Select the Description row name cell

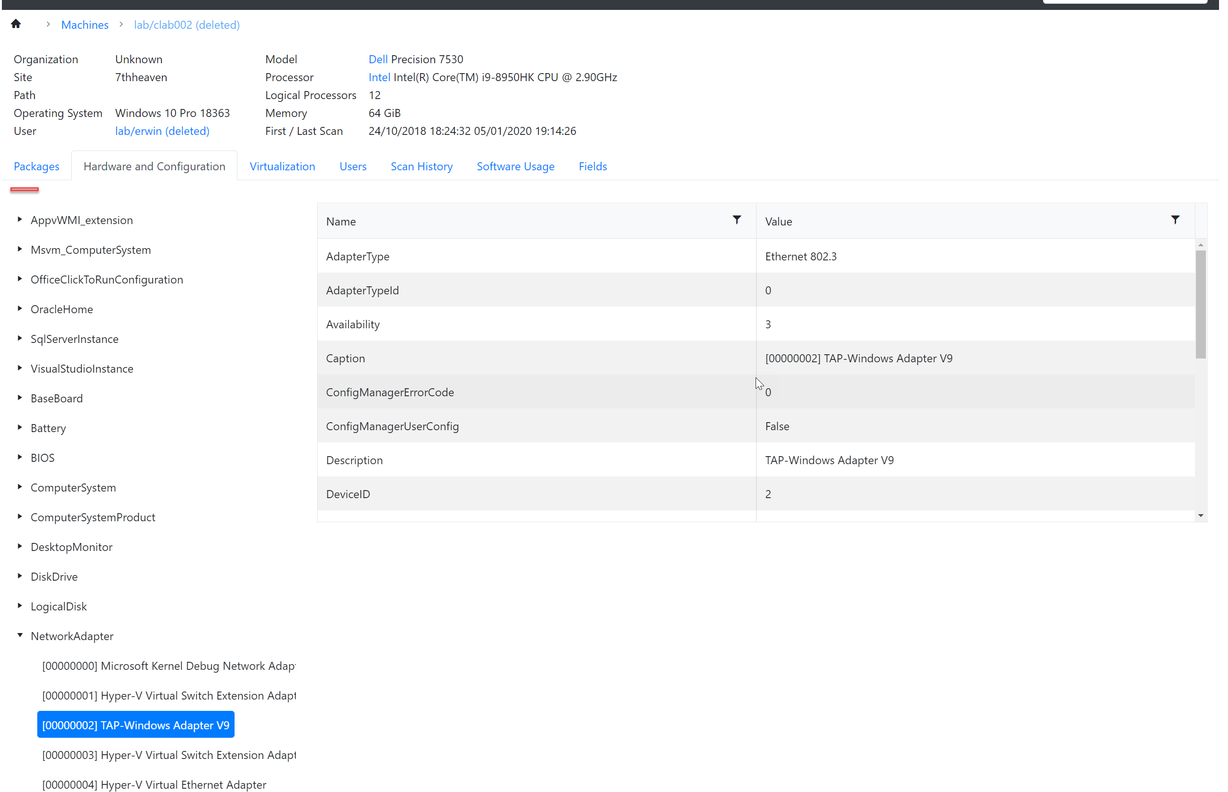point(537,460)
